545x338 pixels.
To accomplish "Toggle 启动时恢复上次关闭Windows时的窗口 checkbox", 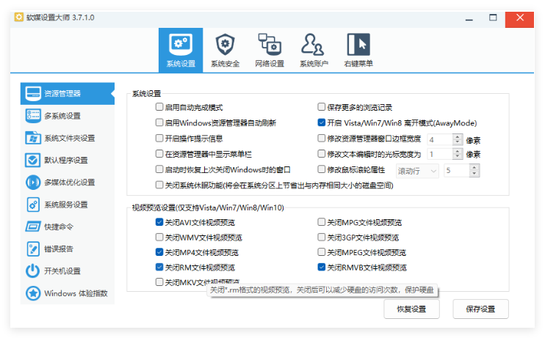I will (159, 169).
